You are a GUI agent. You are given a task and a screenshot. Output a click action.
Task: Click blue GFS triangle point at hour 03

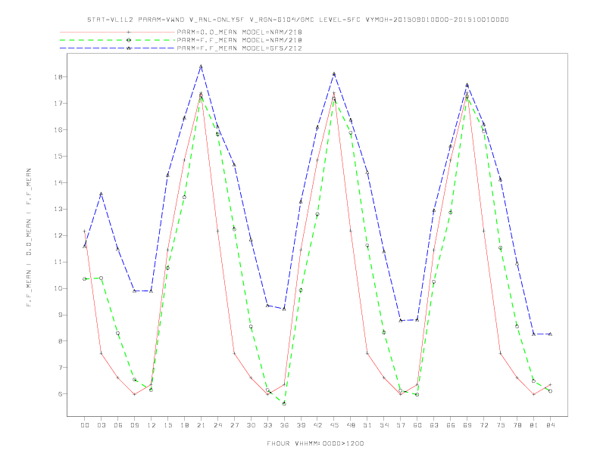tap(101, 194)
